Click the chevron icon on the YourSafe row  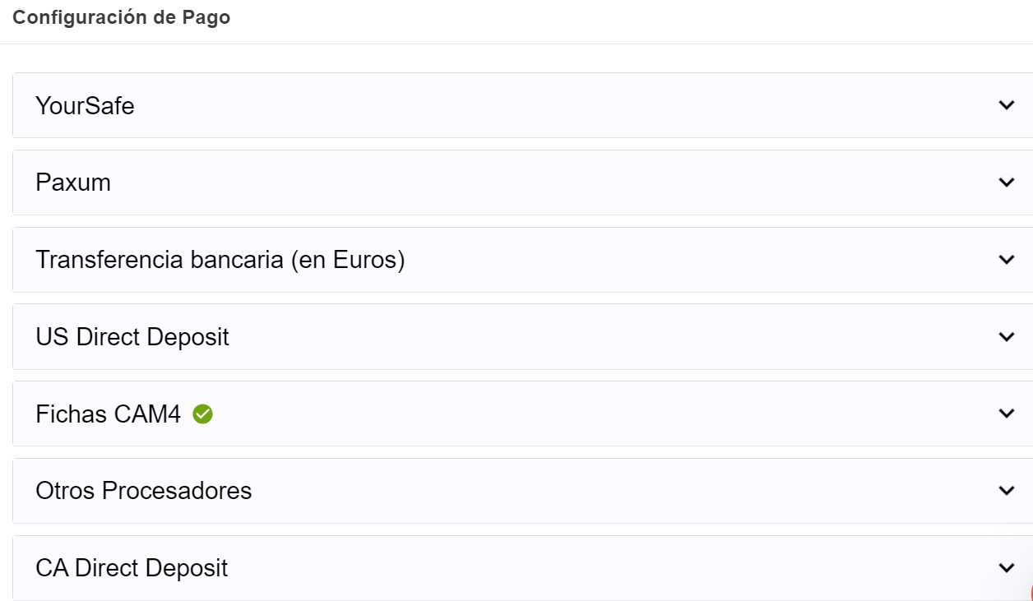point(1006,105)
